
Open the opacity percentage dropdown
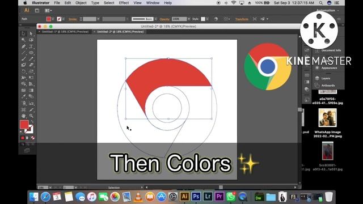click(189, 19)
